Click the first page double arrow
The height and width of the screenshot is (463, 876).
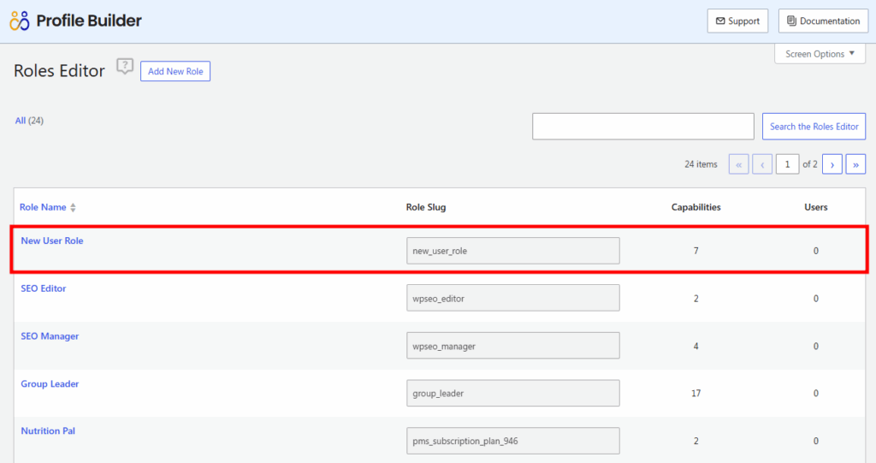tap(739, 164)
